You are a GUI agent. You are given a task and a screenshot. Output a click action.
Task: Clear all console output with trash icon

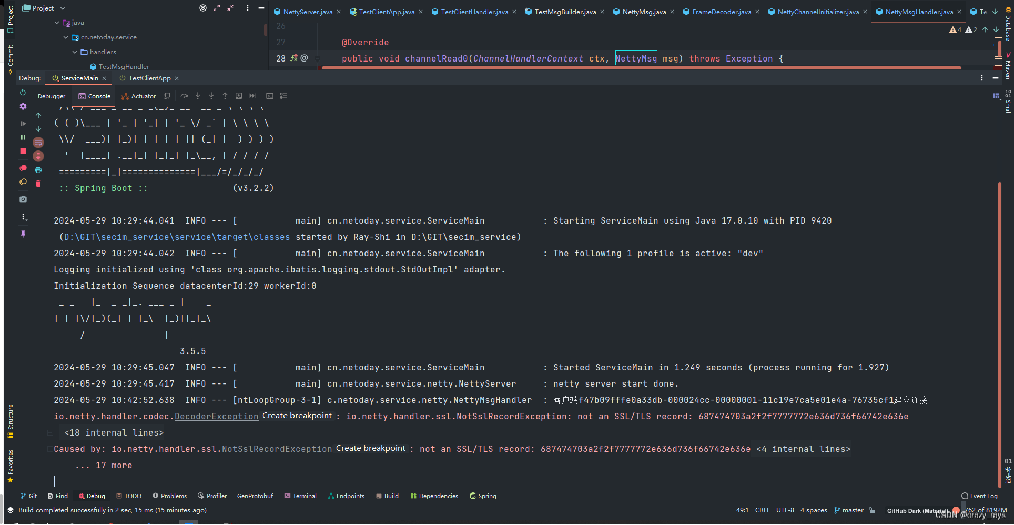point(38,184)
